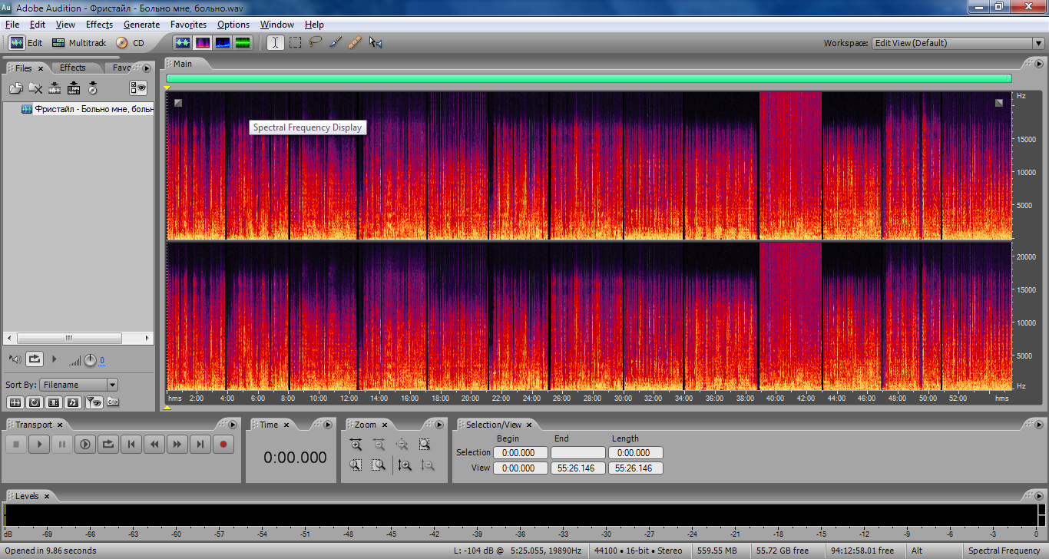Select the Marquee Selection tool
The image size is (1049, 559).
[x=296, y=43]
